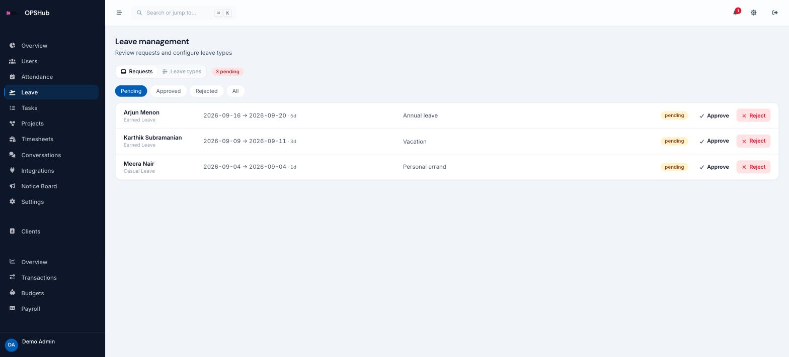The height and width of the screenshot is (357, 789).
Task: Open the Leave sidebar item
Action: pos(51,92)
